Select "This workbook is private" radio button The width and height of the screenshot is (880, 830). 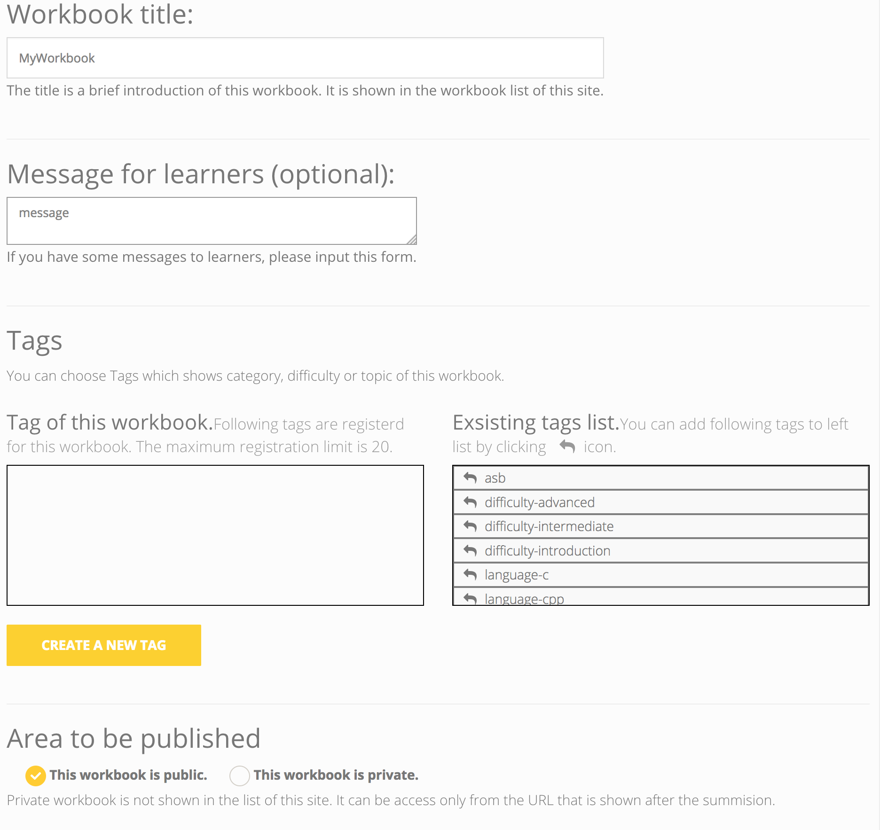click(239, 775)
